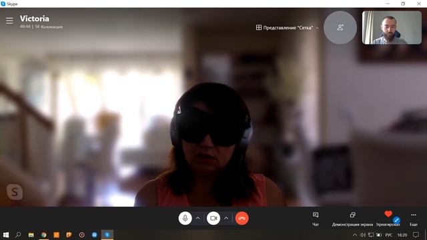Open the Представление "Сетка" view dropdown
Image resolution: width=427 pixels, height=240 pixels.
pyautogui.click(x=288, y=27)
